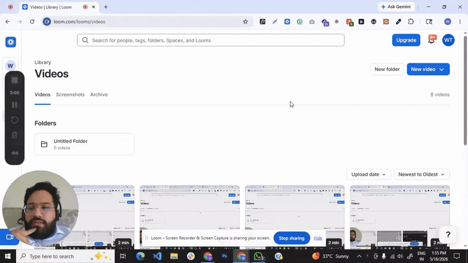Click the Hide link in the sharing banner
This screenshot has width=468, height=263.
point(318,238)
